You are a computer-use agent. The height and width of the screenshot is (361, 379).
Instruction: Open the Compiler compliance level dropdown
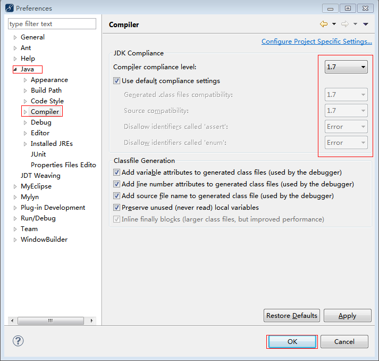coord(346,67)
